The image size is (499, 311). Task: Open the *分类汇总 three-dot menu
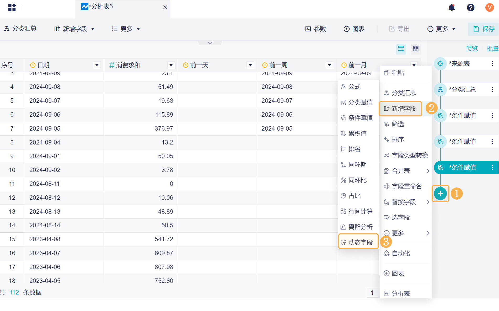click(x=492, y=89)
